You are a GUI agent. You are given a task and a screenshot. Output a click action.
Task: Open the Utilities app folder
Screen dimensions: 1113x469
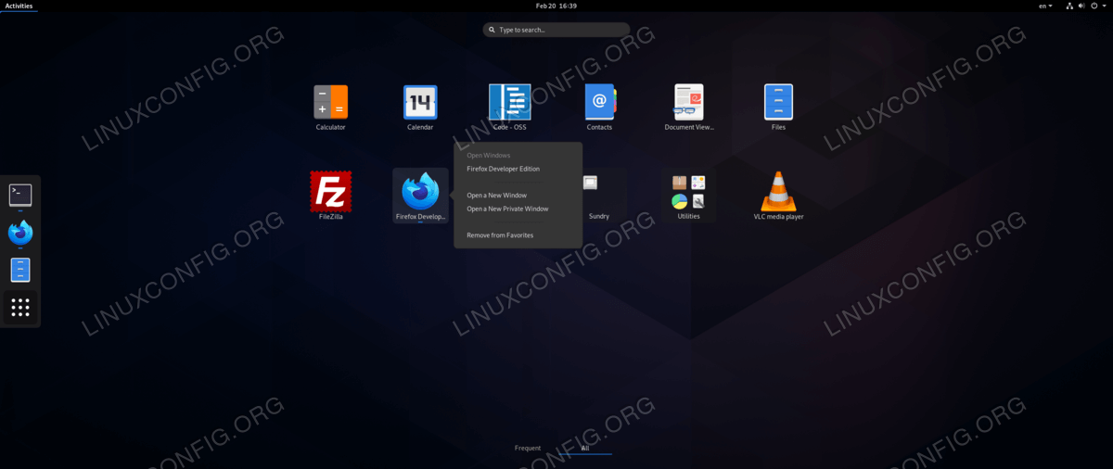coord(689,196)
